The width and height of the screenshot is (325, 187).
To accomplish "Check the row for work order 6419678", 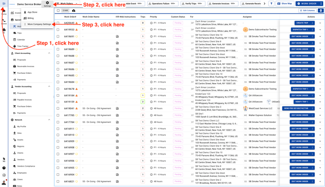I will tap(58, 89).
